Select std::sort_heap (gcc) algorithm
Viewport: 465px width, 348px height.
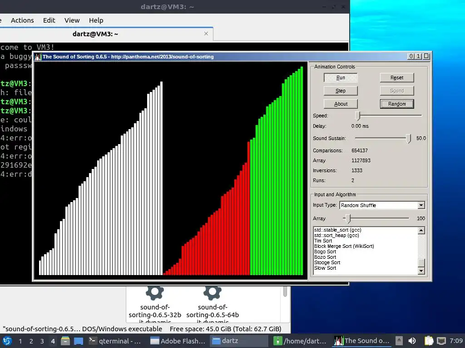point(336,235)
